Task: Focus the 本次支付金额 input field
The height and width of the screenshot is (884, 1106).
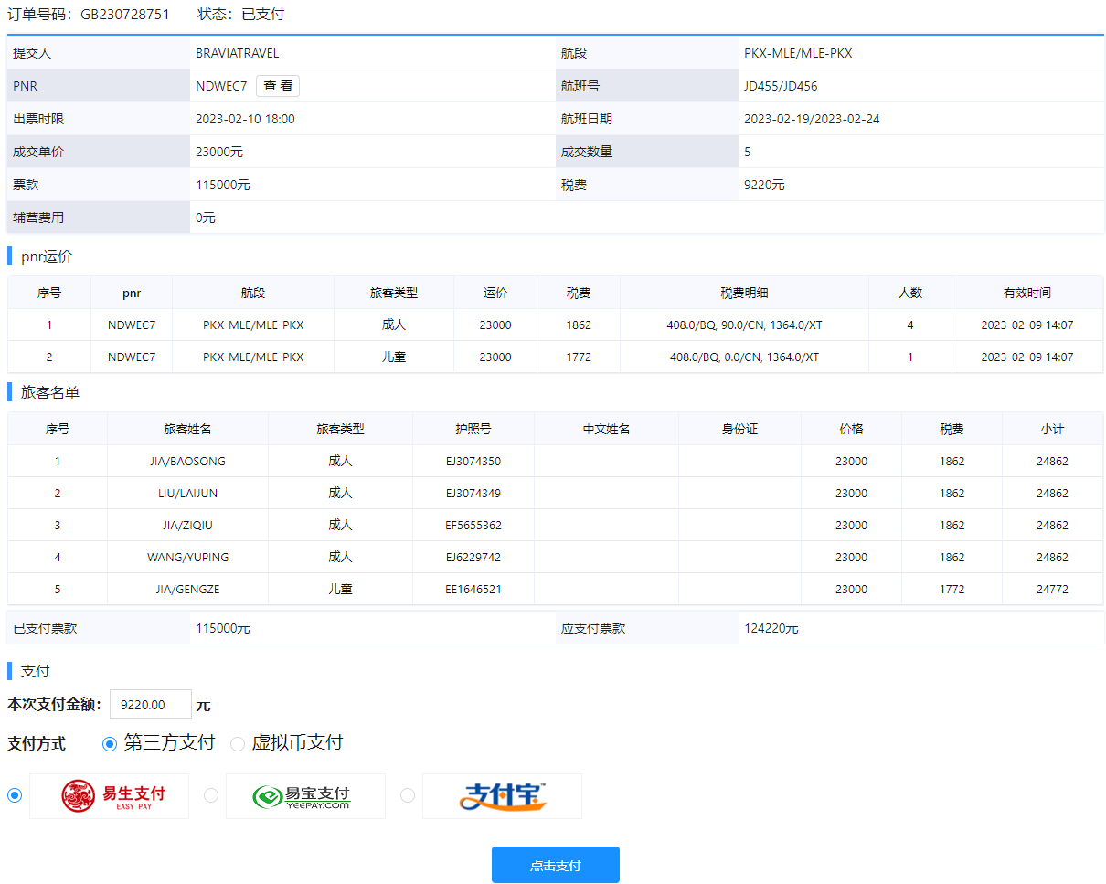Action: [x=150, y=705]
